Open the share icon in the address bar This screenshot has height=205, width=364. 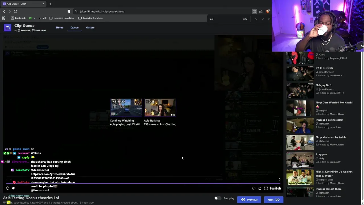(x=261, y=11)
